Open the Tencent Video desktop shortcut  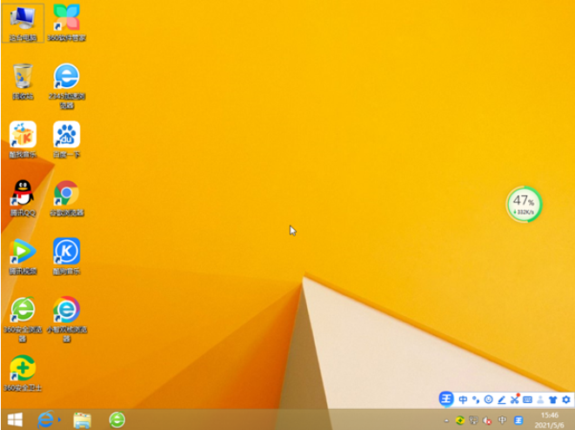23,252
